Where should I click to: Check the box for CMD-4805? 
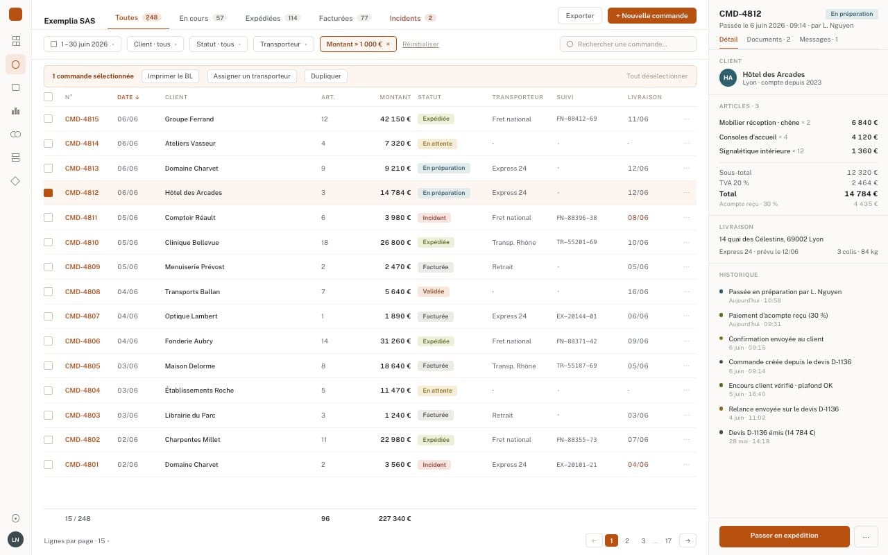[x=48, y=366]
